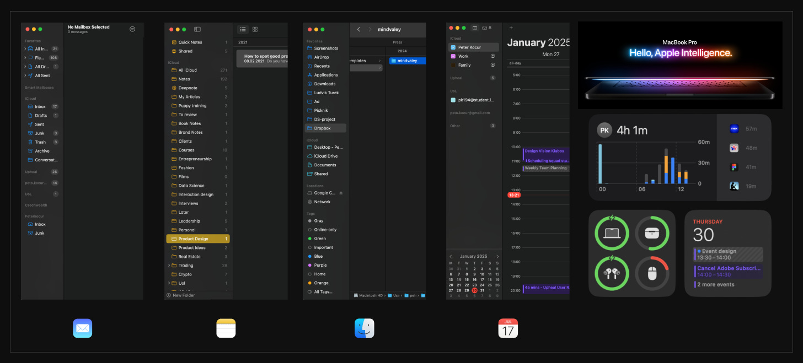803x363 pixels.
Task: Click shared icon next to Work calendar
Action: 493,56
